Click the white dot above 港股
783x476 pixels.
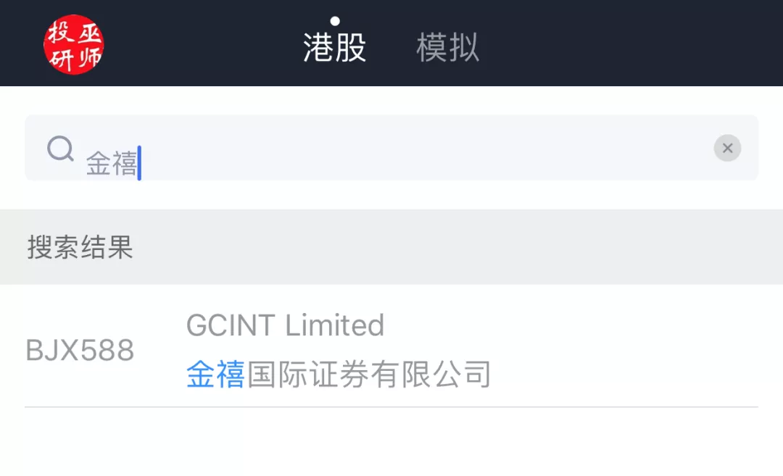click(335, 21)
